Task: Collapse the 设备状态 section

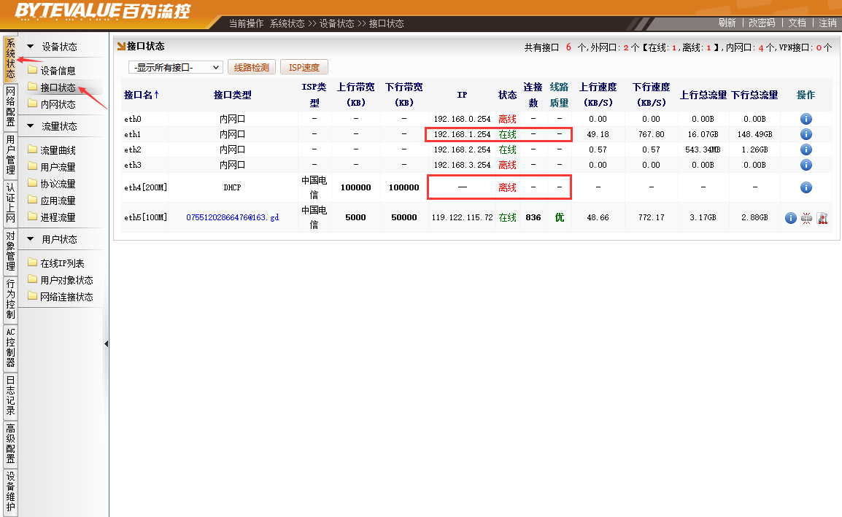Action: [x=31, y=47]
